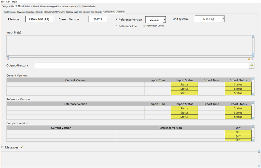Click the red remove-file icon below Input files
Screen dimensions: 261x168
(x=8, y=59)
